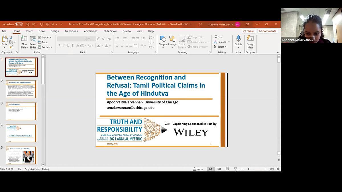Image resolution: width=342 pixels, height=192 pixels.
Task: Toggle text Shadow formatting
Action: 73,46
